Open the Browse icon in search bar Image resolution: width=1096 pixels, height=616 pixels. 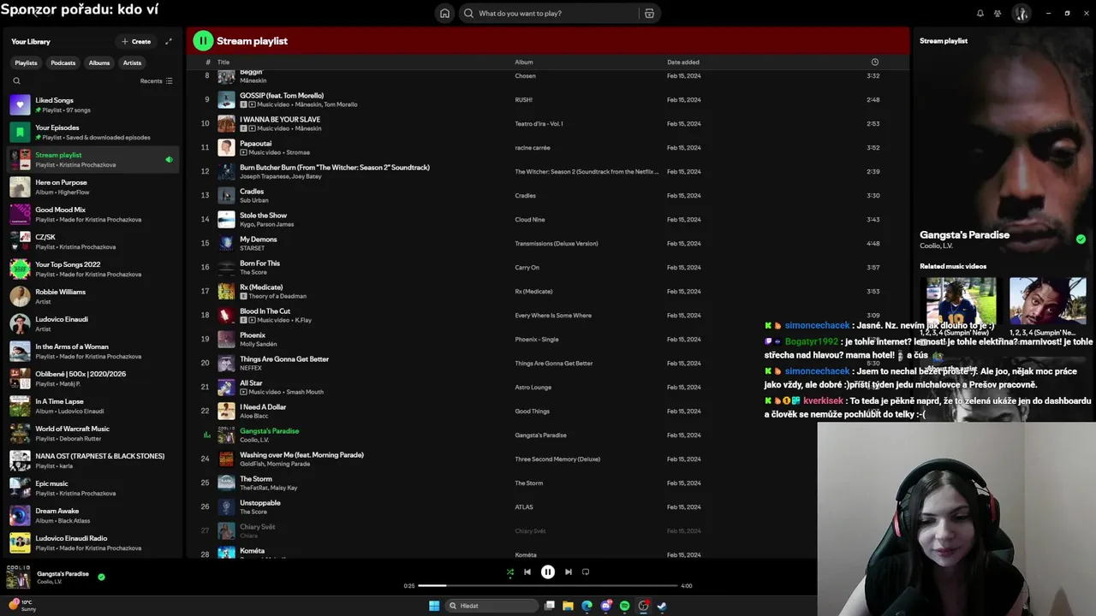coord(649,13)
